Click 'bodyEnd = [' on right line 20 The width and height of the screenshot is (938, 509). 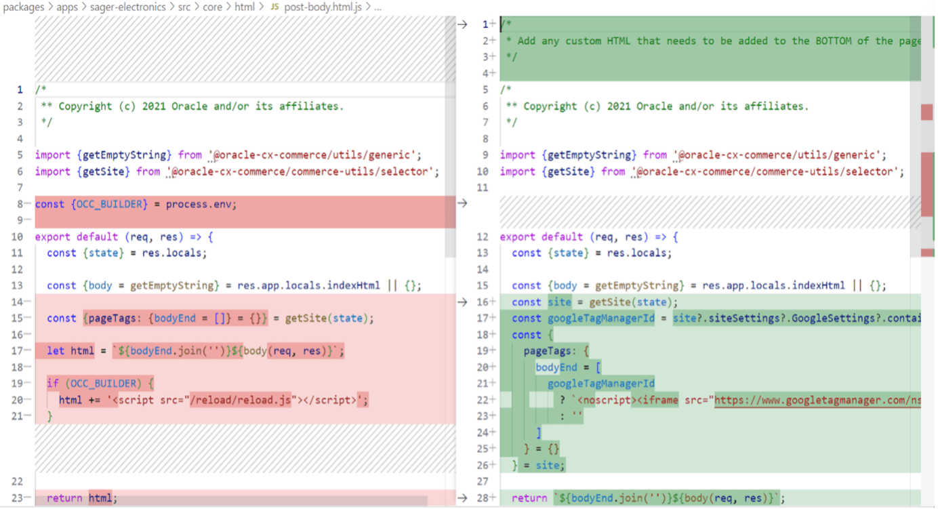pos(568,367)
